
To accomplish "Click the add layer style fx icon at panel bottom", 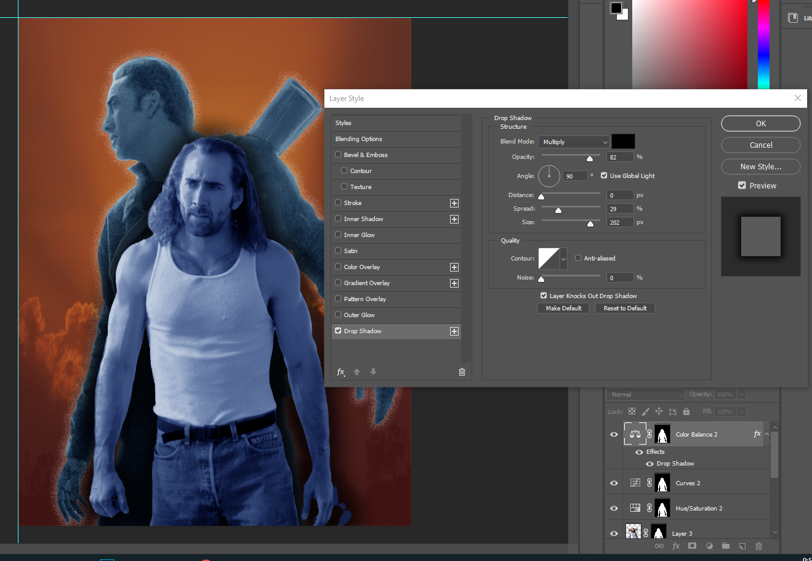I will coord(676,546).
